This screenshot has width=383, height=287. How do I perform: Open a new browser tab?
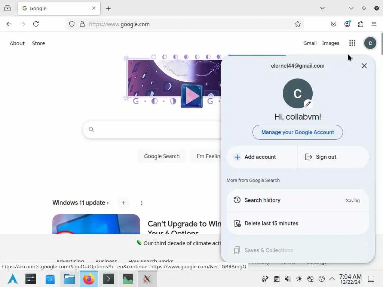108,9
